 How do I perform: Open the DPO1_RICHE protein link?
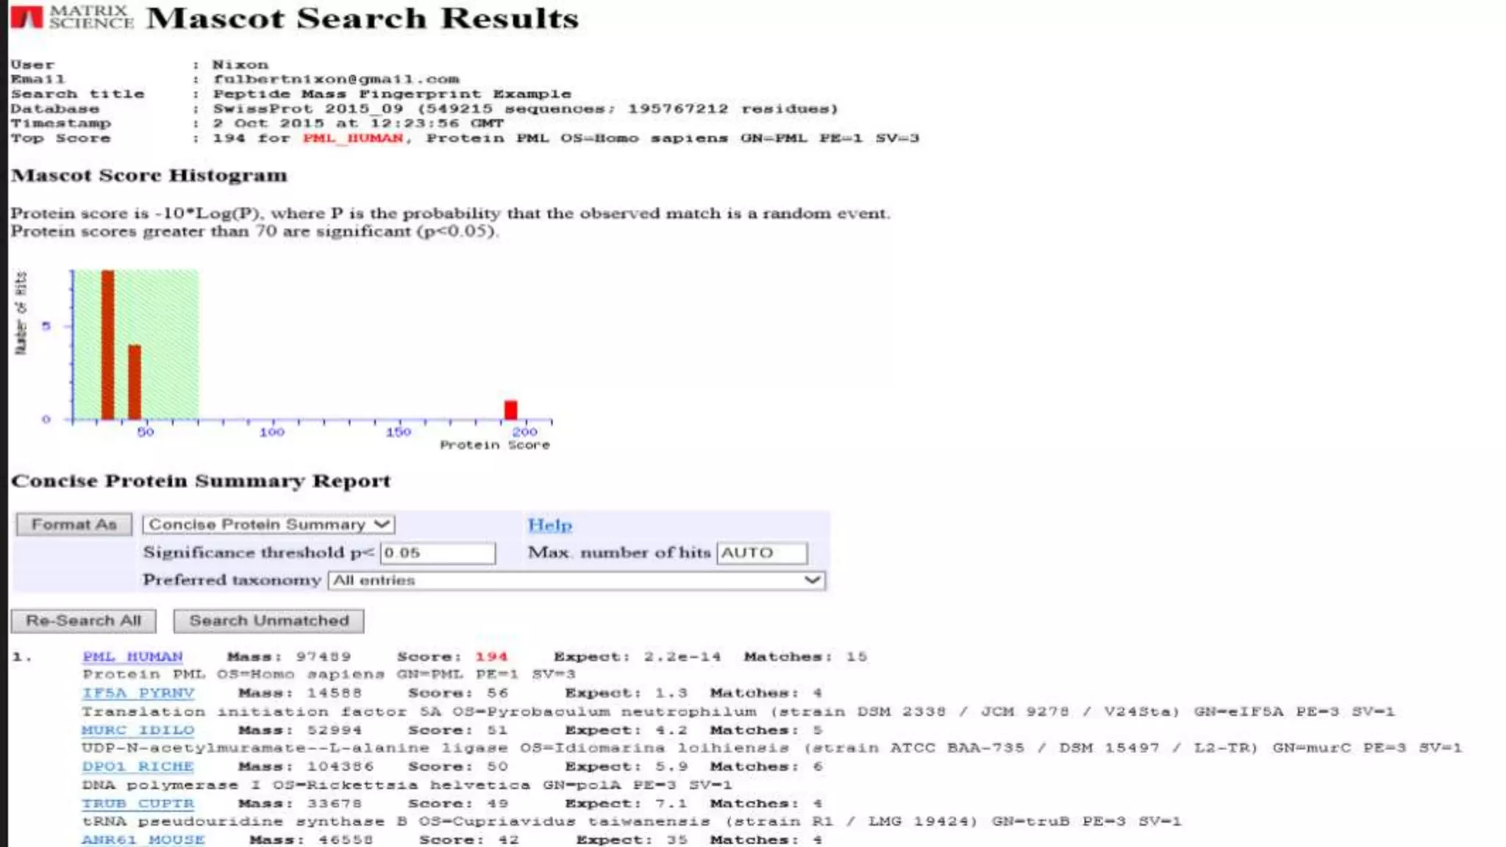[138, 766]
